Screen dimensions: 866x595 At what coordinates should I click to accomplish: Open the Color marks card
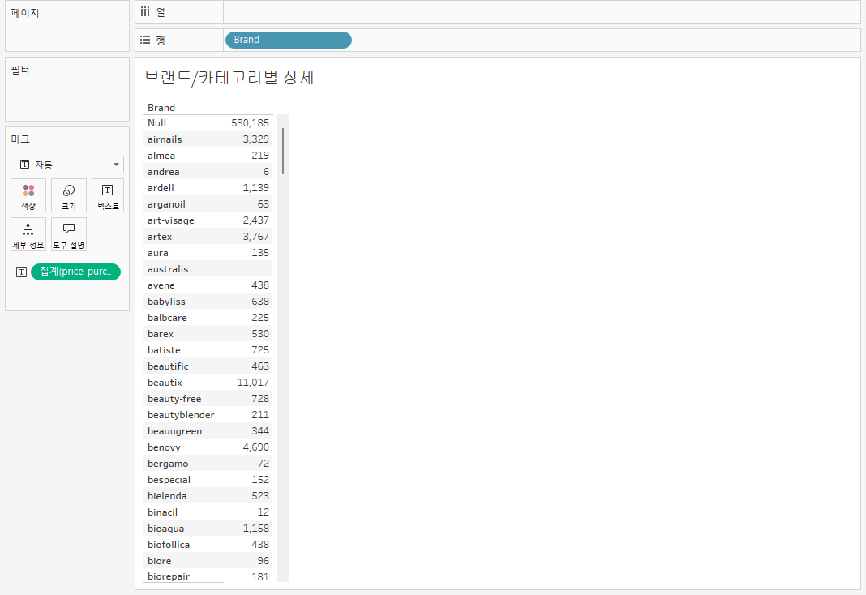[28, 195]
